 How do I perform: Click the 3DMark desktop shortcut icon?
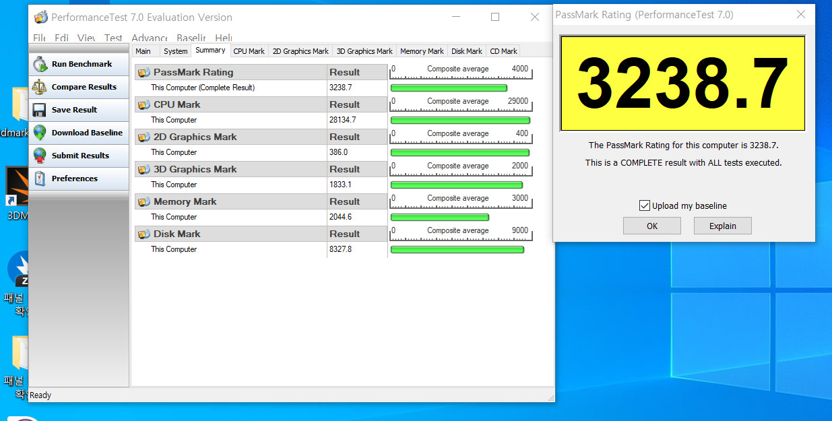17,187
